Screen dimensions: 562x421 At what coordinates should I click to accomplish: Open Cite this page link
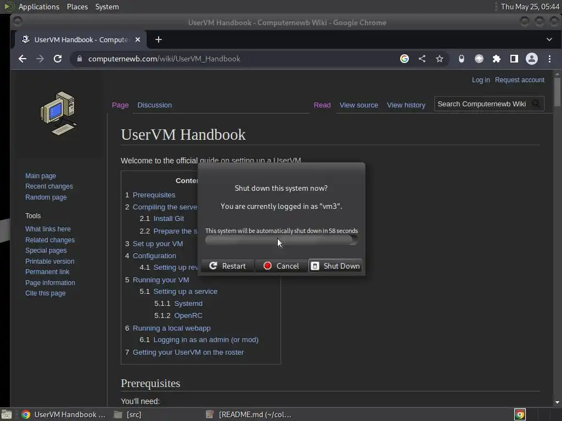coord(46,293)
